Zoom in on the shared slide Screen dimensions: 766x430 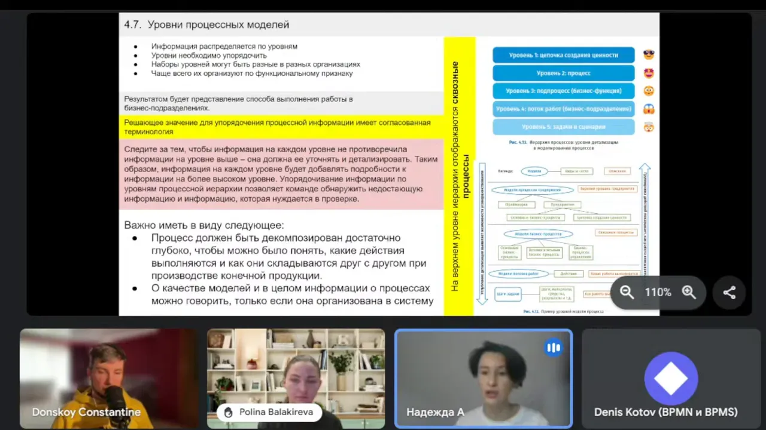coord(689,293)
